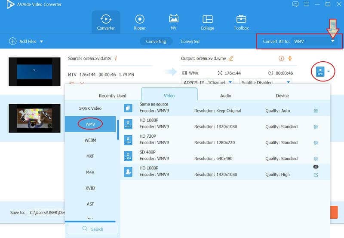Screen dimensions: 344x238
Task: Open the Converter module
Action: point(106,22)
